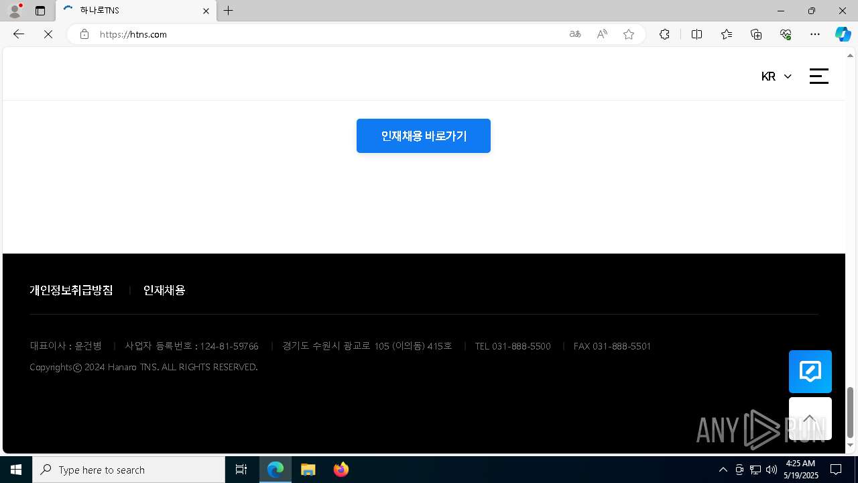Toggle split screen view

[x=696, y=34]
